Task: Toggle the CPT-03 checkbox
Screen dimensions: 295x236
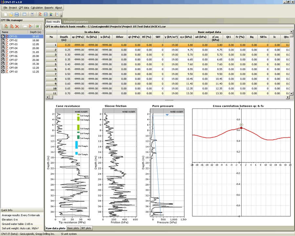Action: pos(3,44)
